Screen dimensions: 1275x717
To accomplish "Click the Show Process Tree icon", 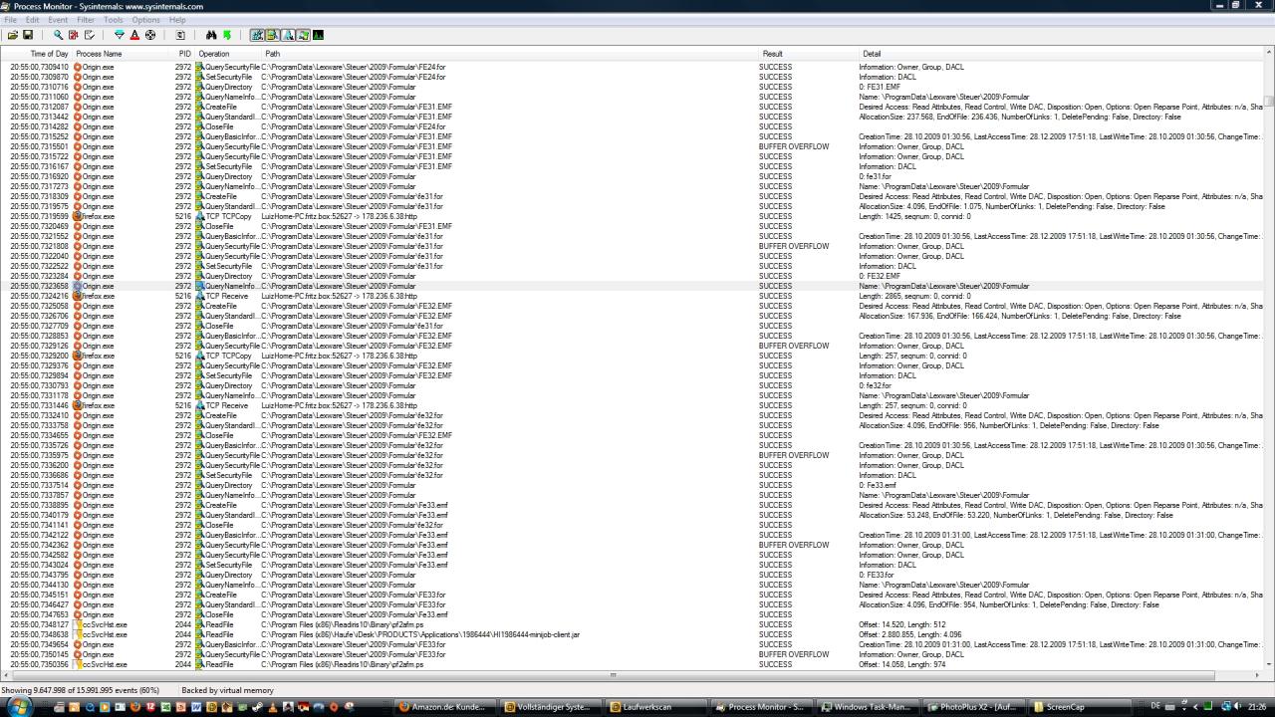I will (180, 35).
